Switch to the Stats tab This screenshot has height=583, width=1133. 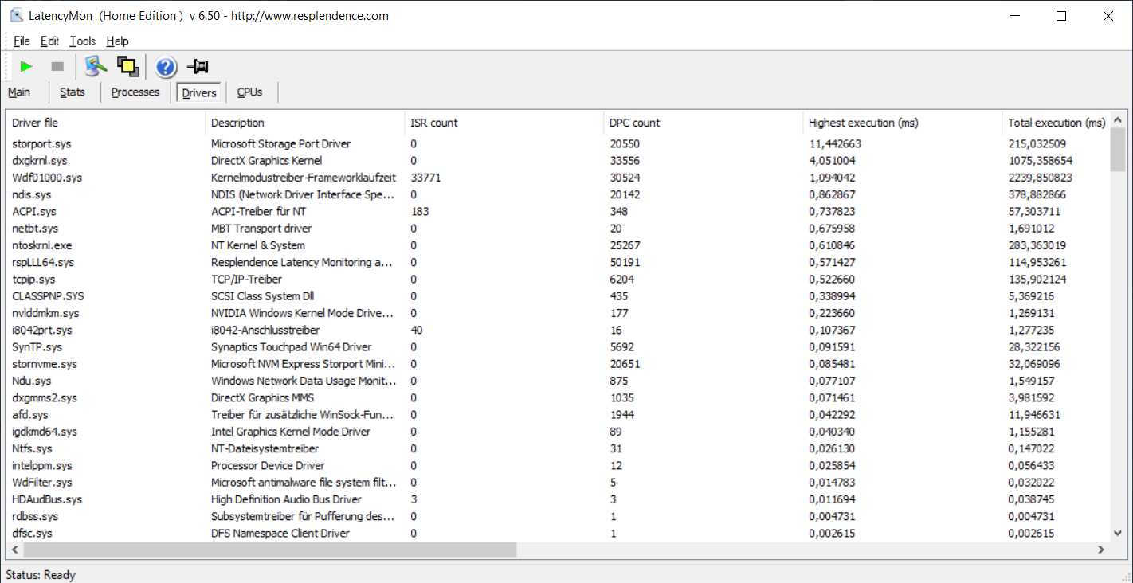point(72,92)
